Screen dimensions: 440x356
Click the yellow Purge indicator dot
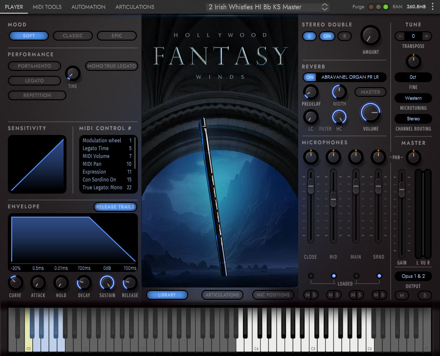[x=378, y=7]
